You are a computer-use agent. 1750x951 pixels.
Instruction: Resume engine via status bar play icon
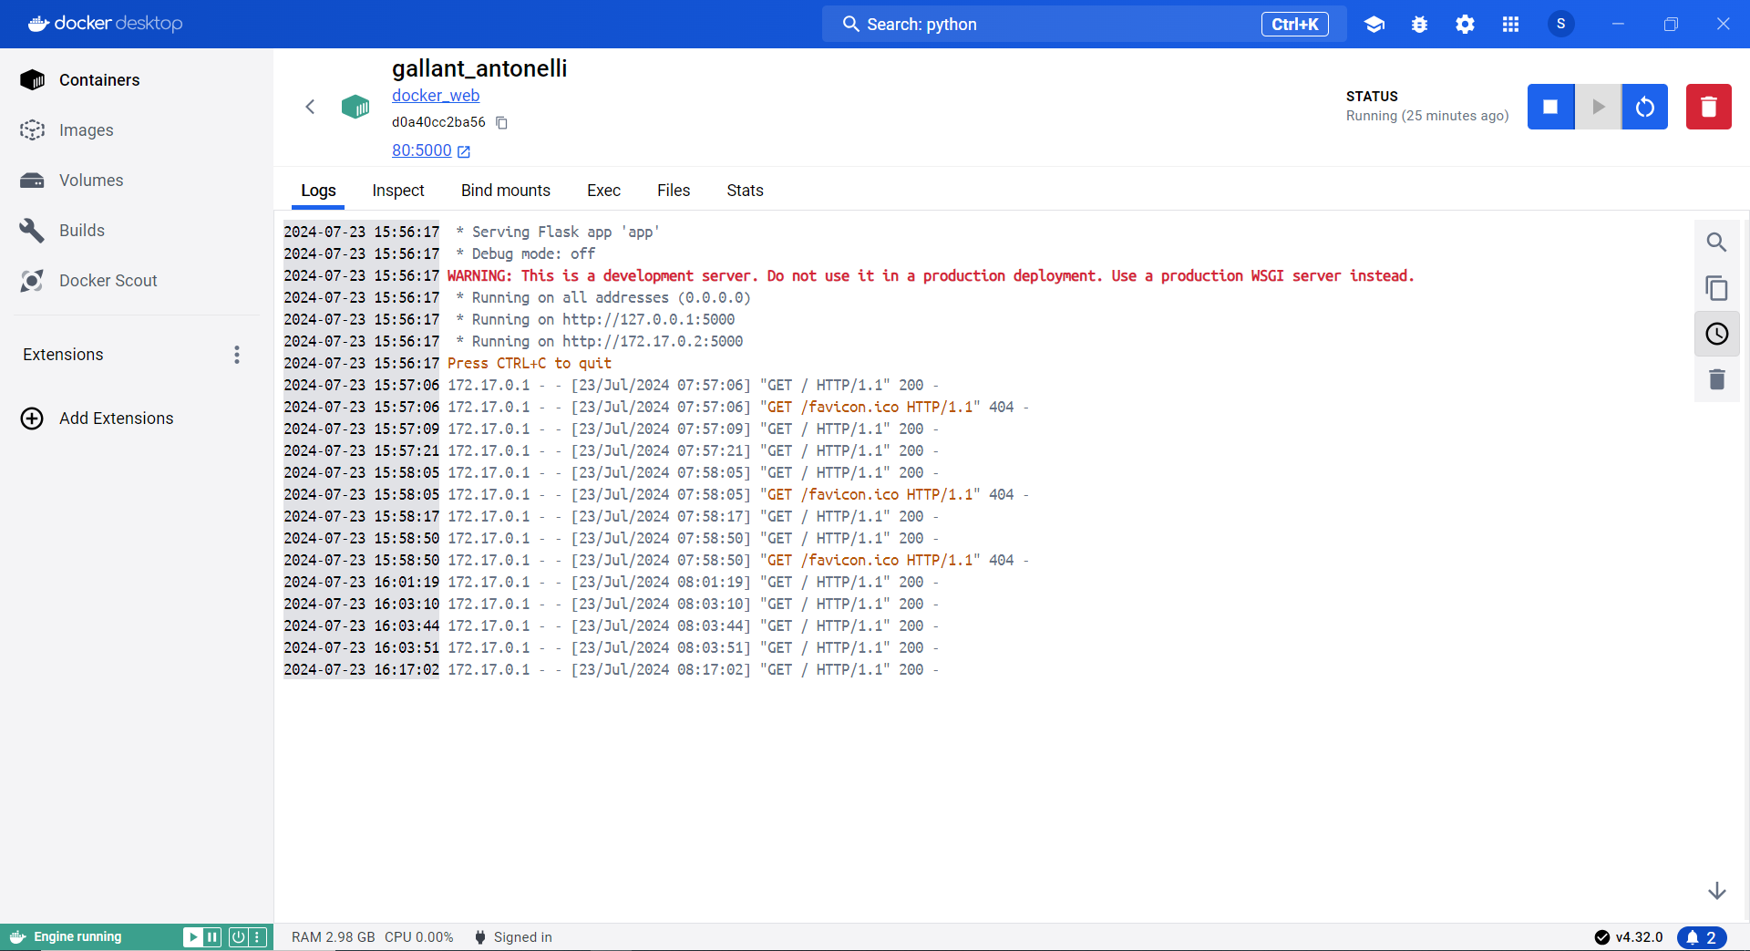tap(192, 936)
